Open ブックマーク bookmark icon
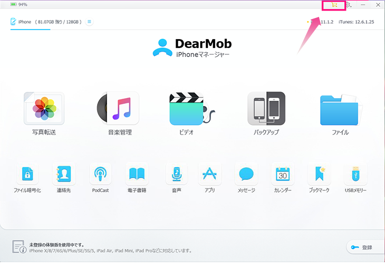This screenshot has height=269, width=385. 319,174
